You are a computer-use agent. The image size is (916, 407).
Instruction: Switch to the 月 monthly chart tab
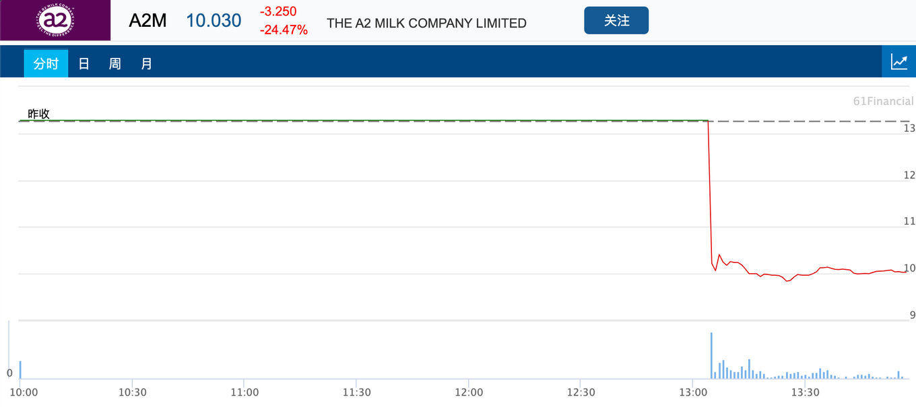[x=147, y=64]
